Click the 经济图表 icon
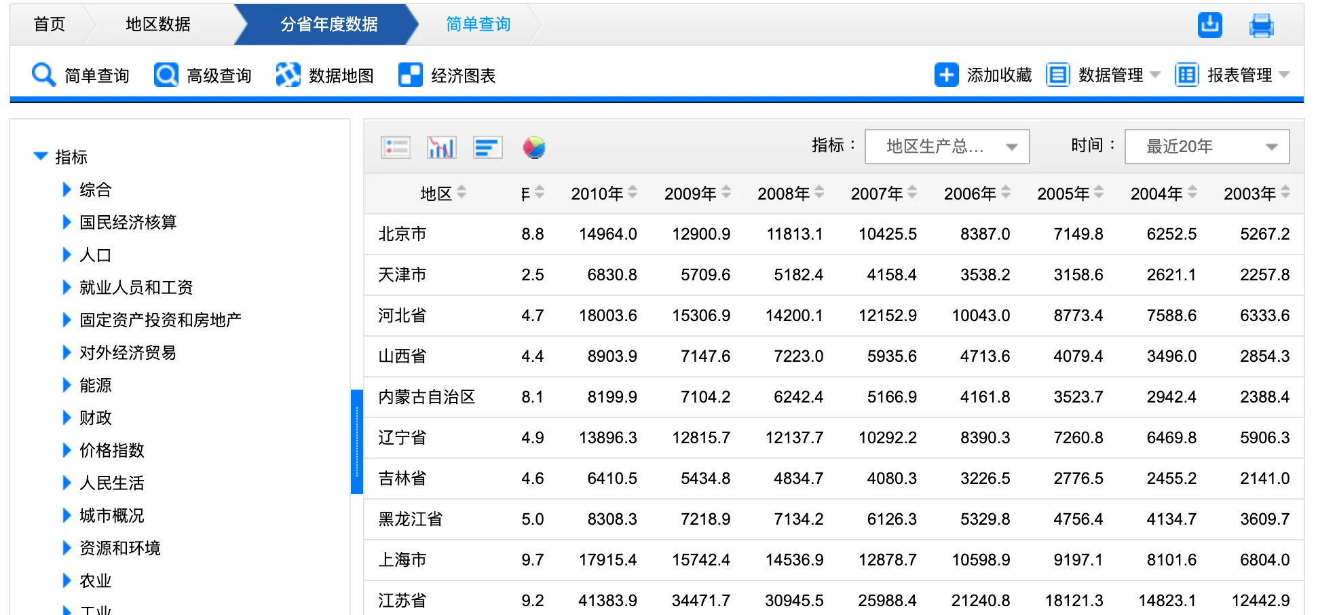The height and width of the screenshot is (615, 1318). 410,75
